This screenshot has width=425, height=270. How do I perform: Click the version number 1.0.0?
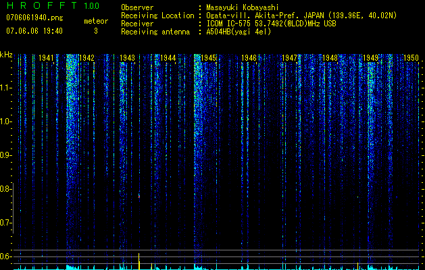coord(92,6)
